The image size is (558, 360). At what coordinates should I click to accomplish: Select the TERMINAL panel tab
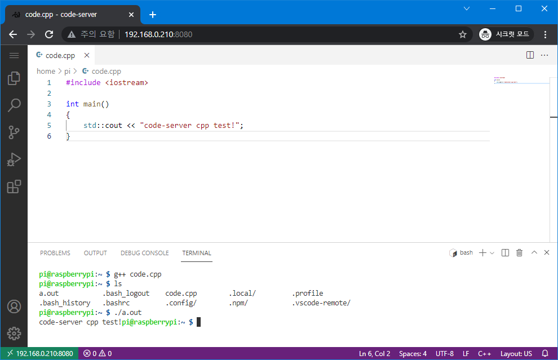pos(197,253)
